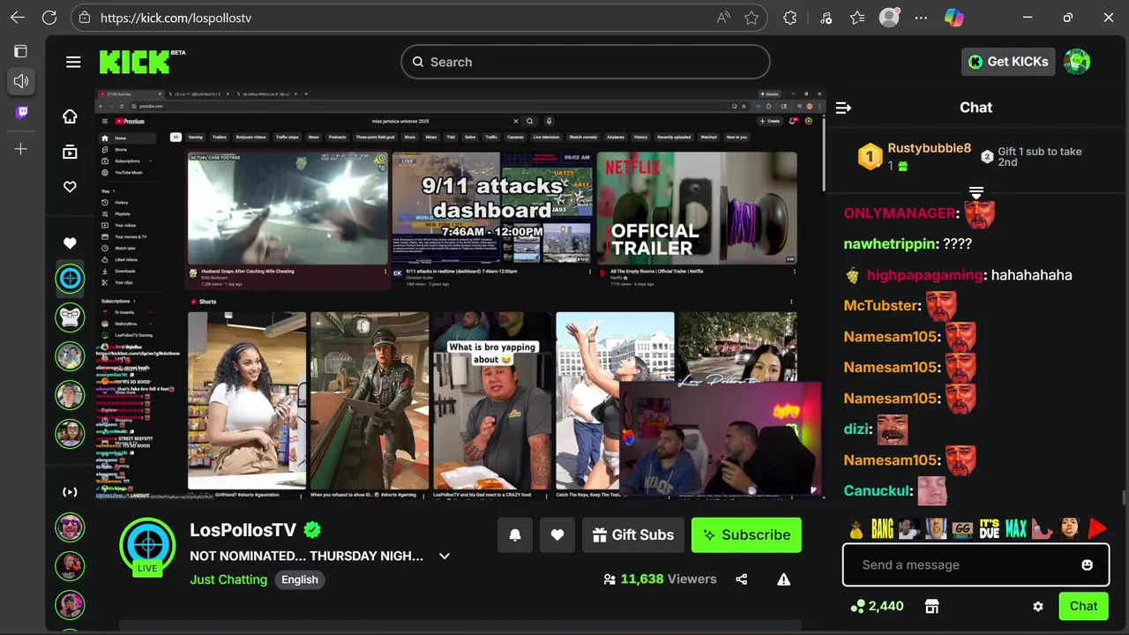The width and height of the screenshot is (1129, 635).
Task: Click Get KICKs button
Action: 1007,62
